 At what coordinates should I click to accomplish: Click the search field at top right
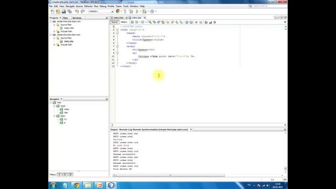267,6
